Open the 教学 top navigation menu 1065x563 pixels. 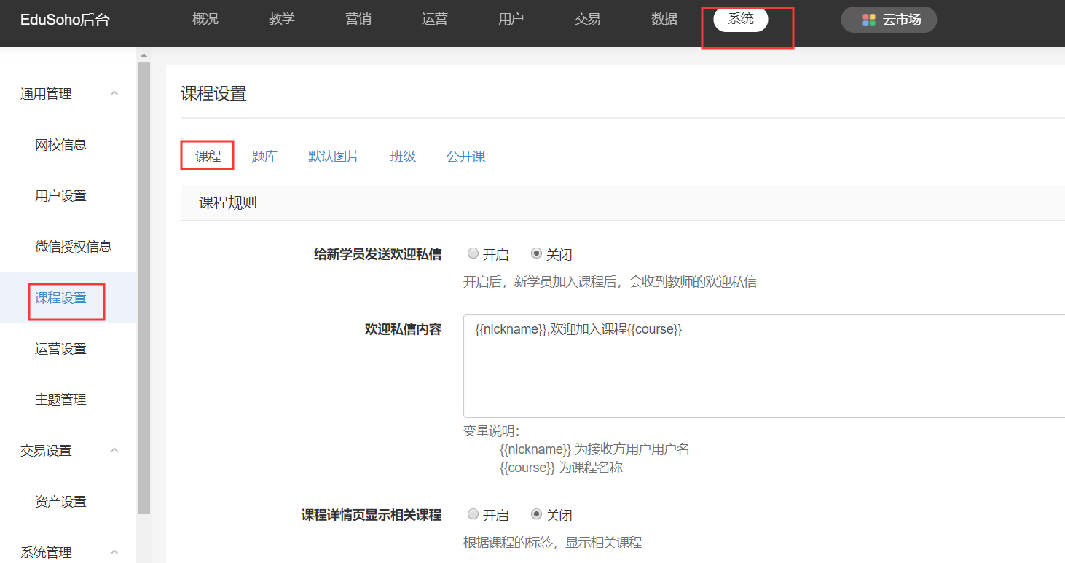(281, 20)
